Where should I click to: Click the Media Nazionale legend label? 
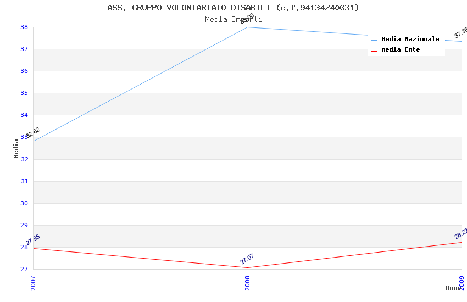coord(410,40)
